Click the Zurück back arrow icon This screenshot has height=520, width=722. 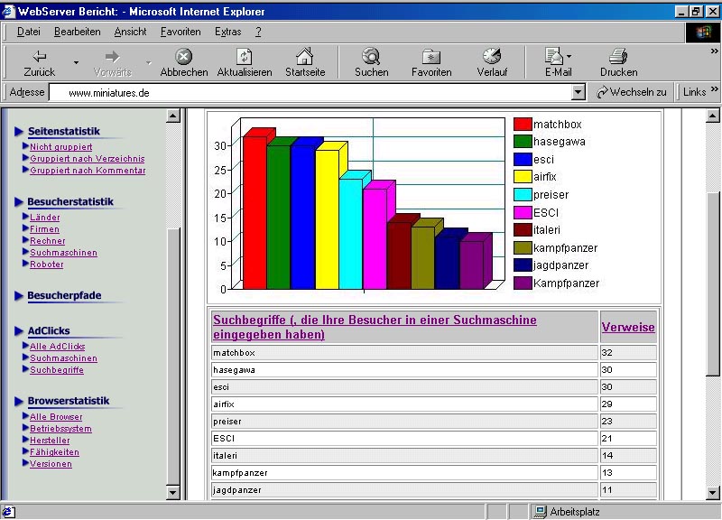39,57
